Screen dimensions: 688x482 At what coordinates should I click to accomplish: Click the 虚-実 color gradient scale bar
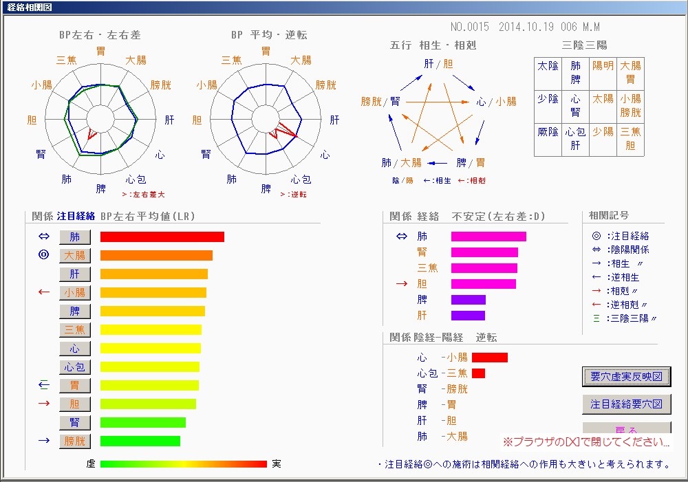pos(183,464)
